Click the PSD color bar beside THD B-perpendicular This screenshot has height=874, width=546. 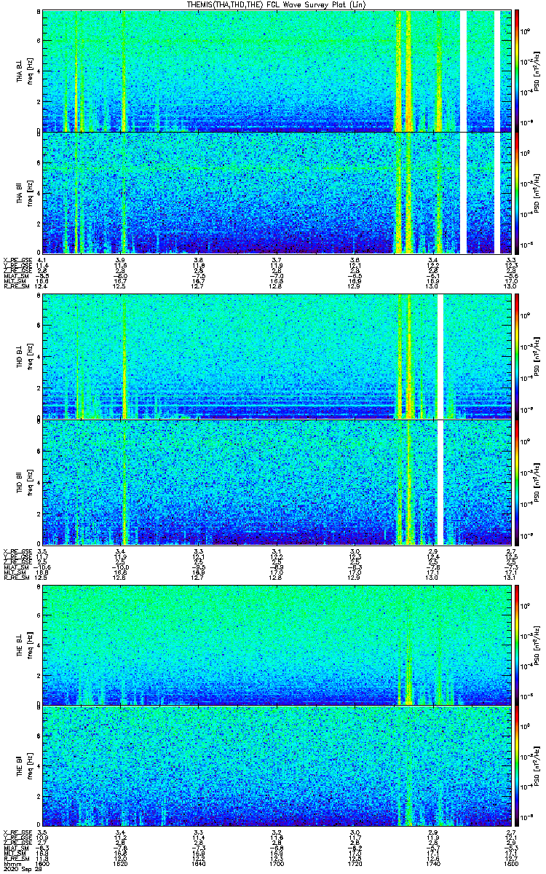[517, 358]
